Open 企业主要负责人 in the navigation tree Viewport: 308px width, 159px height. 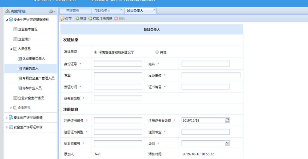[x=33, y=58]
